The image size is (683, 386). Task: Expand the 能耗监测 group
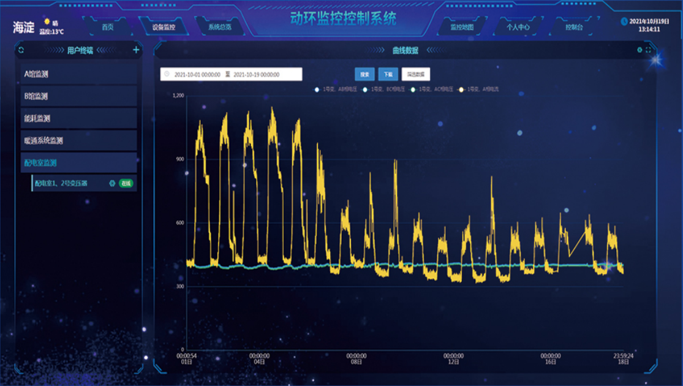pos(78,118)
